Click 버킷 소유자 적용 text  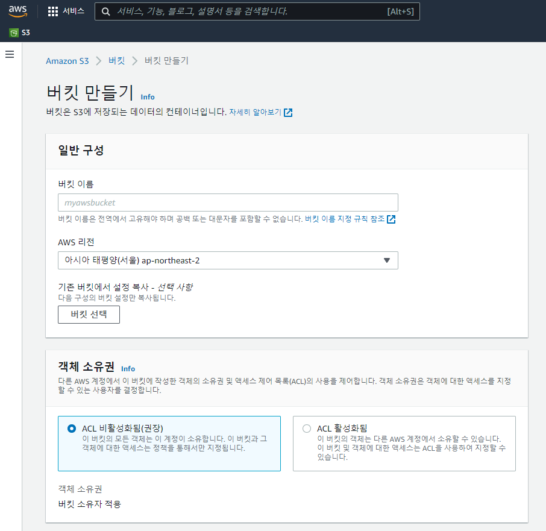point(89,504)
